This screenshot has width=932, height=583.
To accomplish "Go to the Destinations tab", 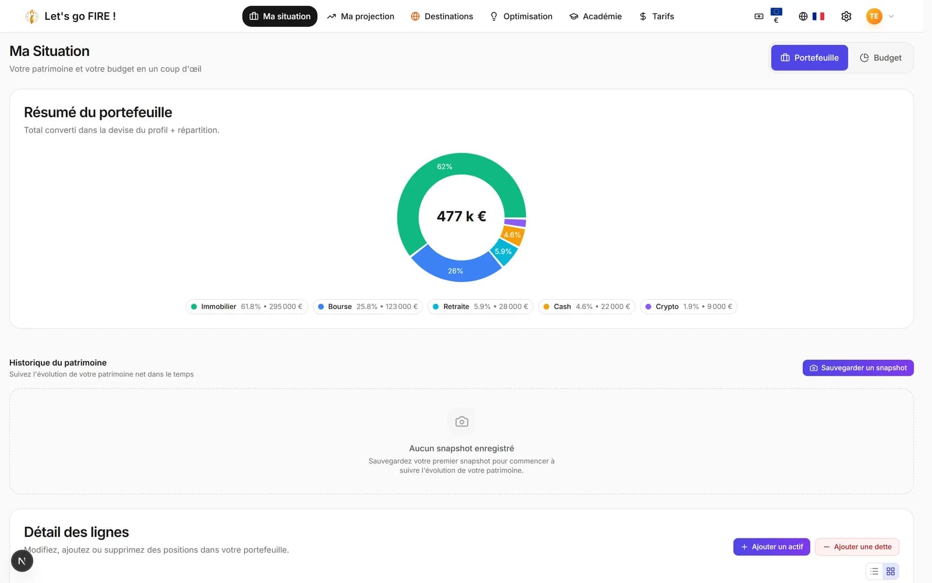I will pyautogui.click(x=442, y=16).
